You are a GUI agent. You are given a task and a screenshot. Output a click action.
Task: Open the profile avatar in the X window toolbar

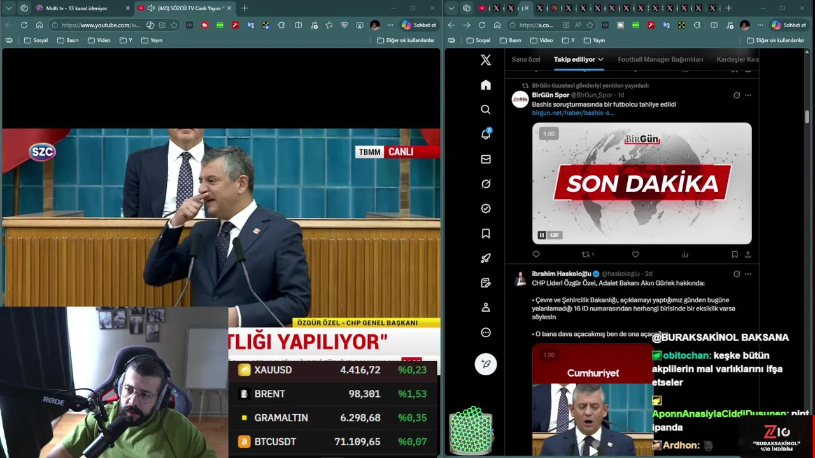coord(745,25)
